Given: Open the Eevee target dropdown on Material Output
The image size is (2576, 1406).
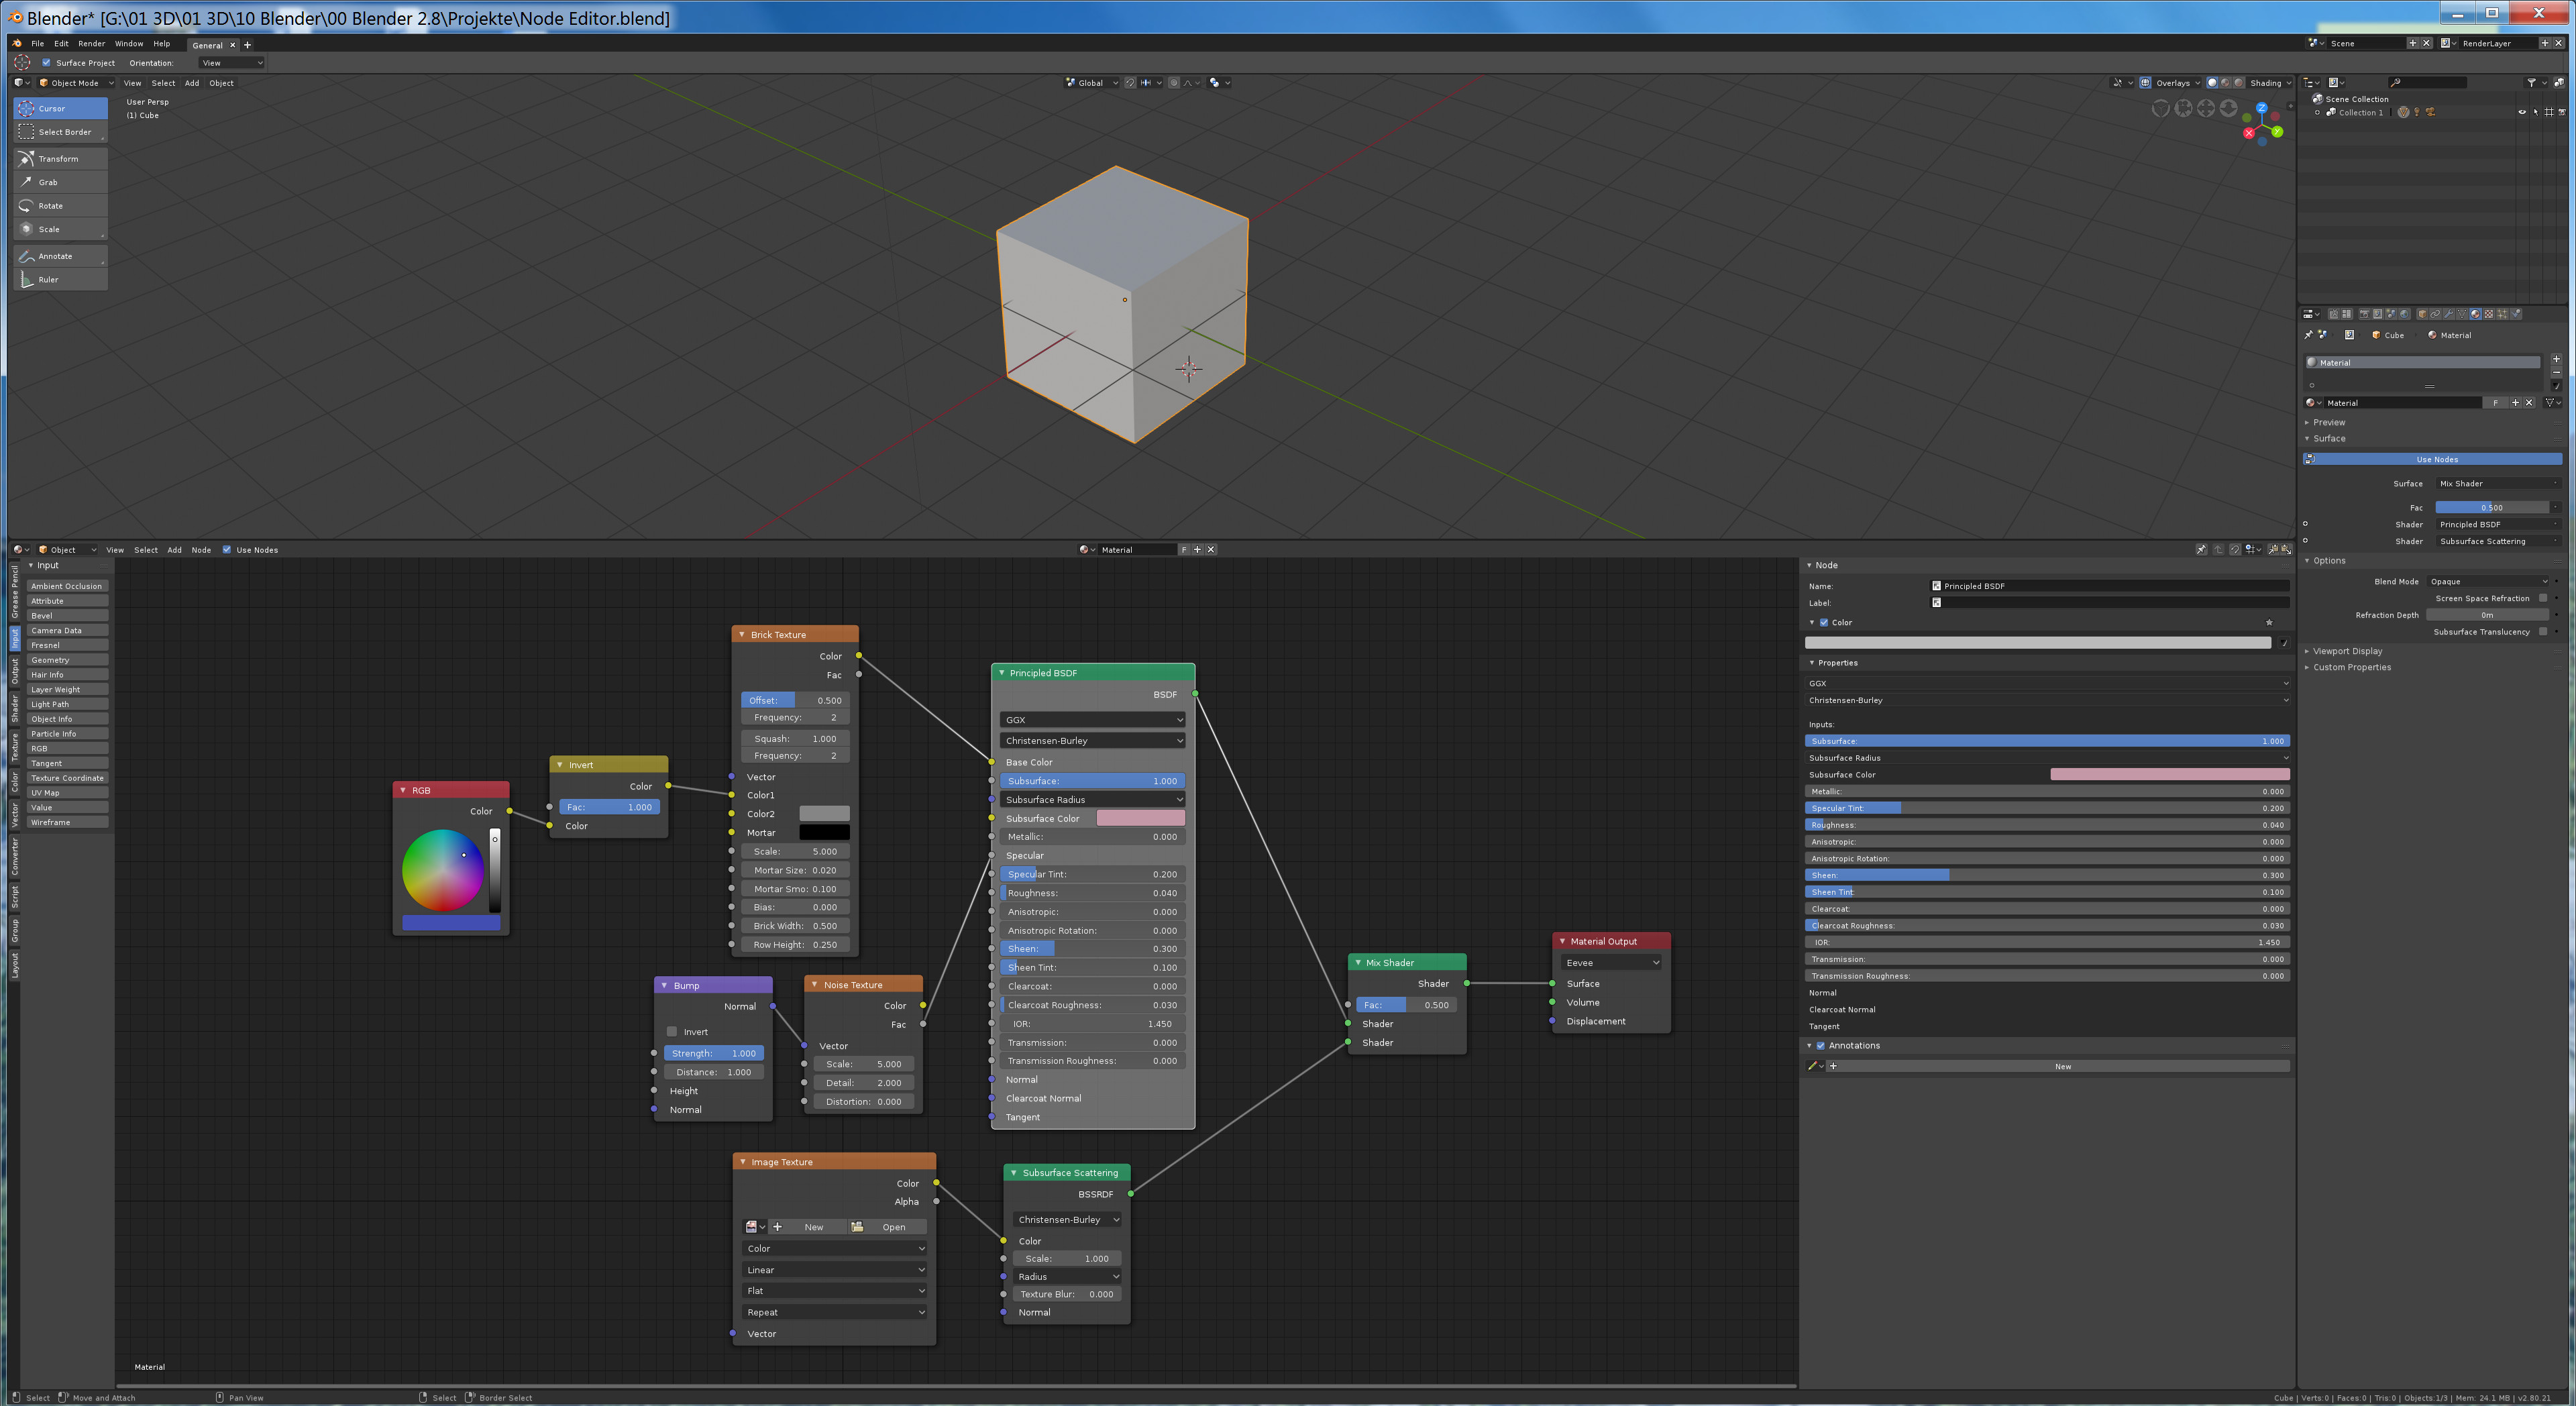Looking at the screenshot, I should (1611, 963).
